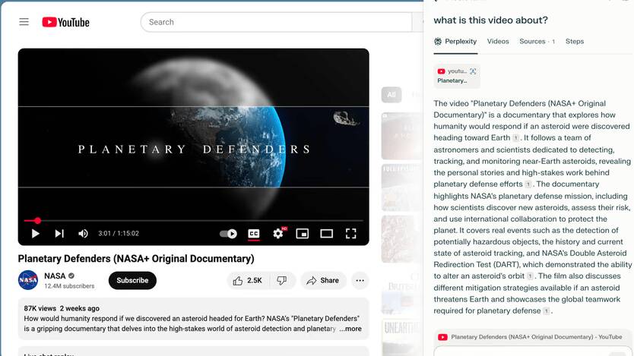Expand the description with ...more

tap(350, 329)
